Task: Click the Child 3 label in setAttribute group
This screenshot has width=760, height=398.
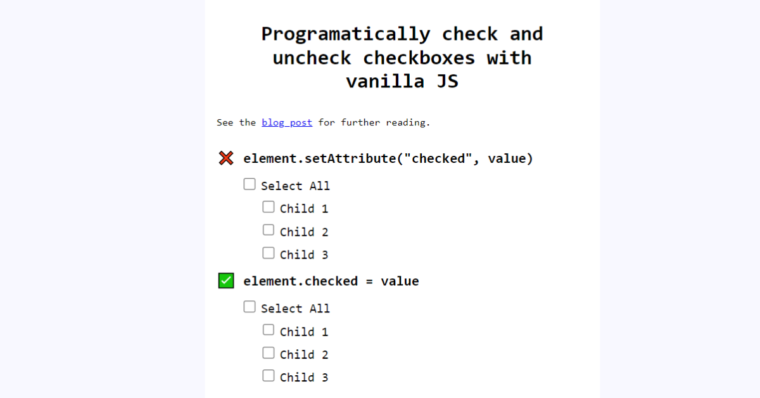Action: (x=304, y=255)
